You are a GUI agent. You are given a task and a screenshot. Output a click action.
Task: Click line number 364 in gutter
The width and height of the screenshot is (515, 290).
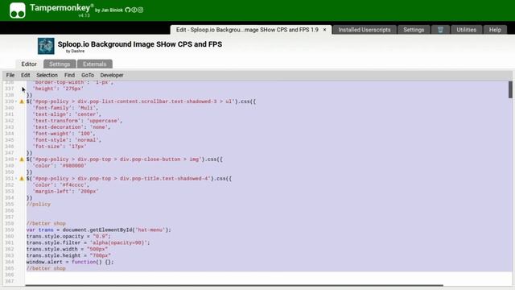(x=9, y=262)
